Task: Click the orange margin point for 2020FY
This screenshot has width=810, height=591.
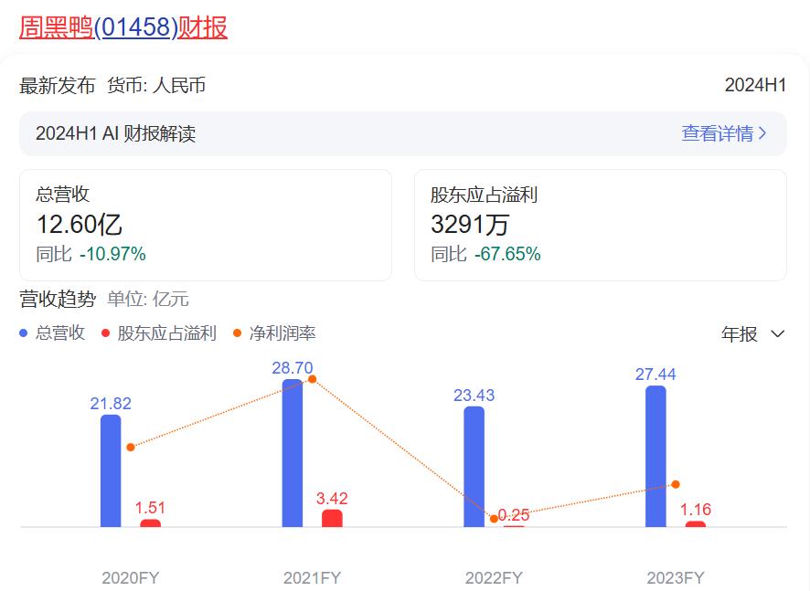Action: (131, 447)
